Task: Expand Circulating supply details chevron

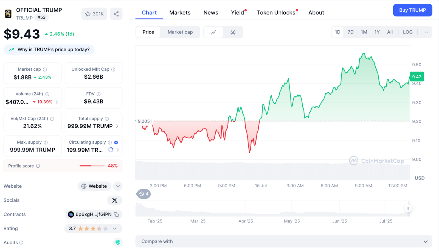Action: [118, 150]
